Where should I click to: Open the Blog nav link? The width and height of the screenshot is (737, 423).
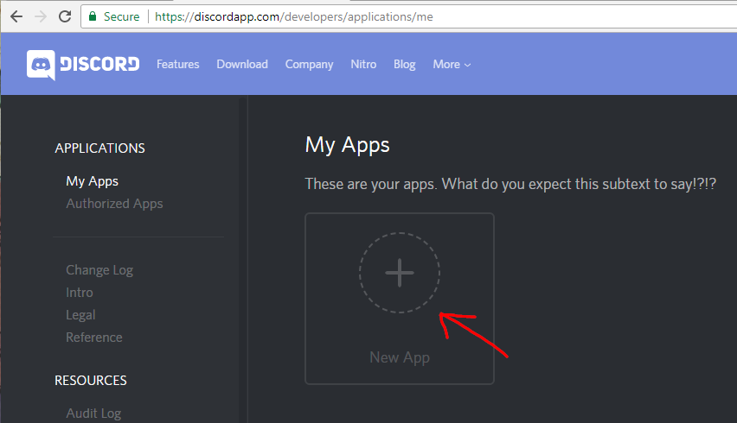click(x=404, y=65)
